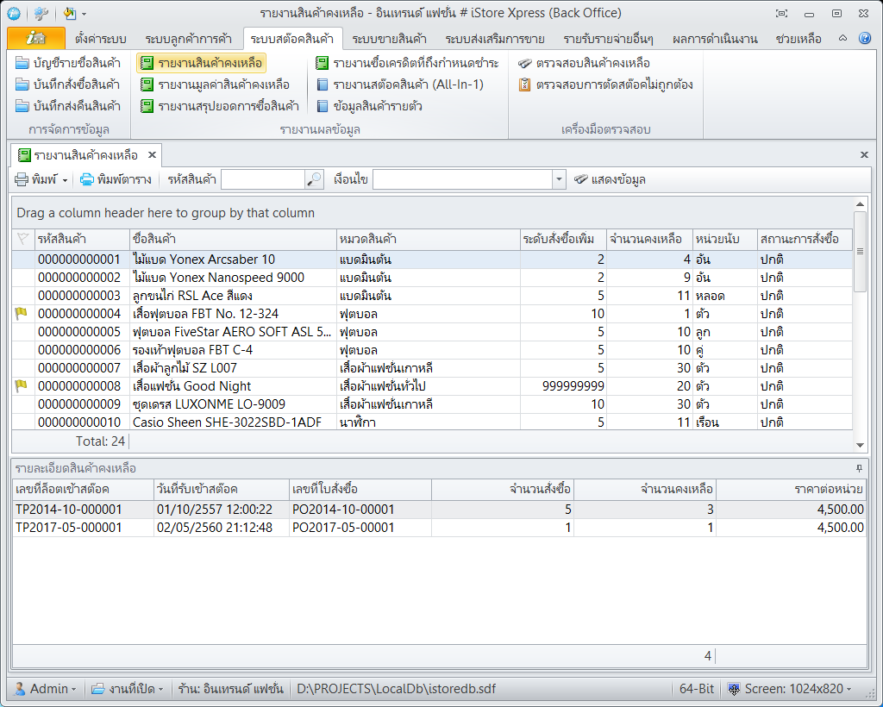The height and width of the screenshot is (707, 883).
Task: Collapse the ribbon with the caret icon
Action: pos(842,38)
